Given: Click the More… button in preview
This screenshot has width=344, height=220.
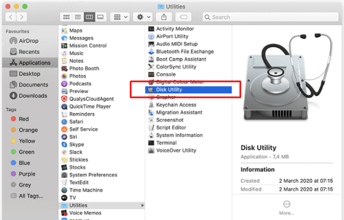Looking at the screenshot, I should point(287,207).
